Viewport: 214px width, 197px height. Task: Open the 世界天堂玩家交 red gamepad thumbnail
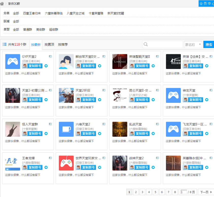point(66,163)
